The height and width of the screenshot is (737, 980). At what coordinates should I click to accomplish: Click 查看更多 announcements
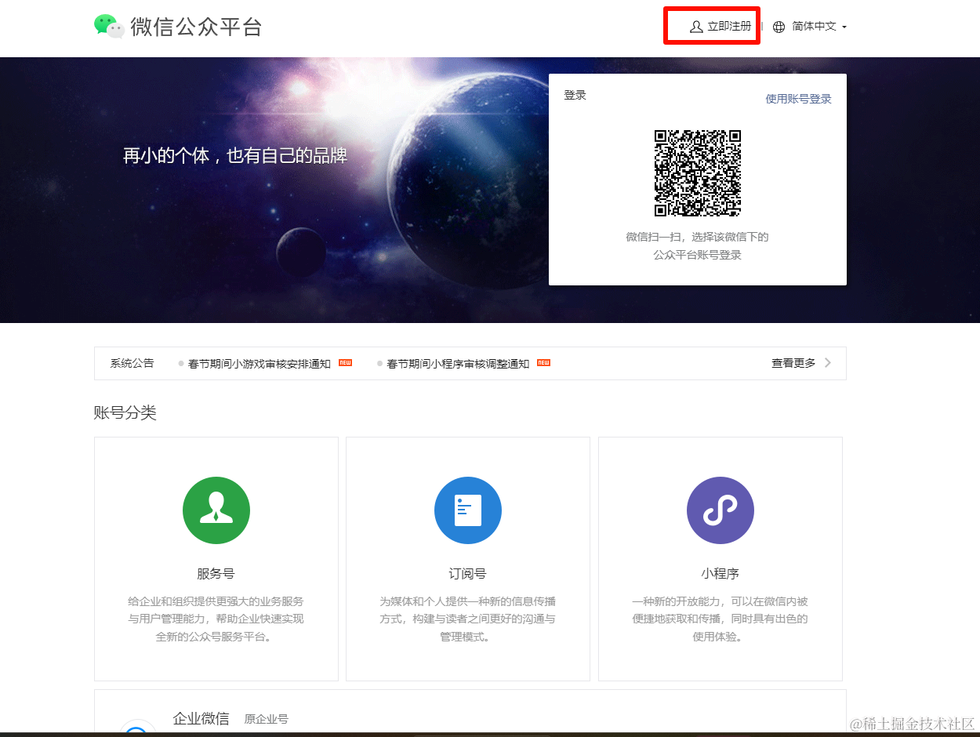tap(793, 363)
